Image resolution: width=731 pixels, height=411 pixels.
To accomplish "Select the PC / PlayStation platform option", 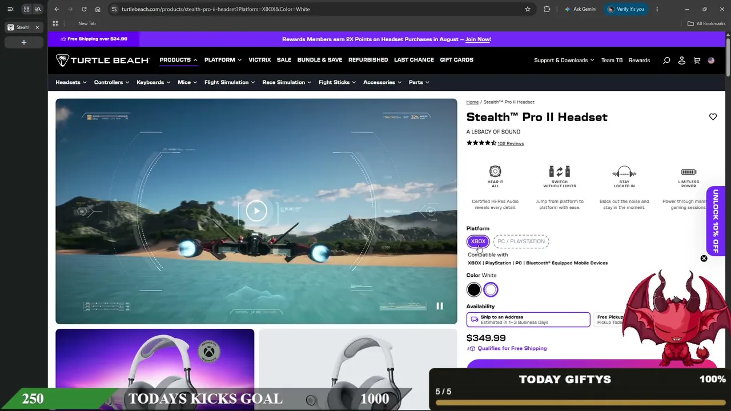I will 521,241.
